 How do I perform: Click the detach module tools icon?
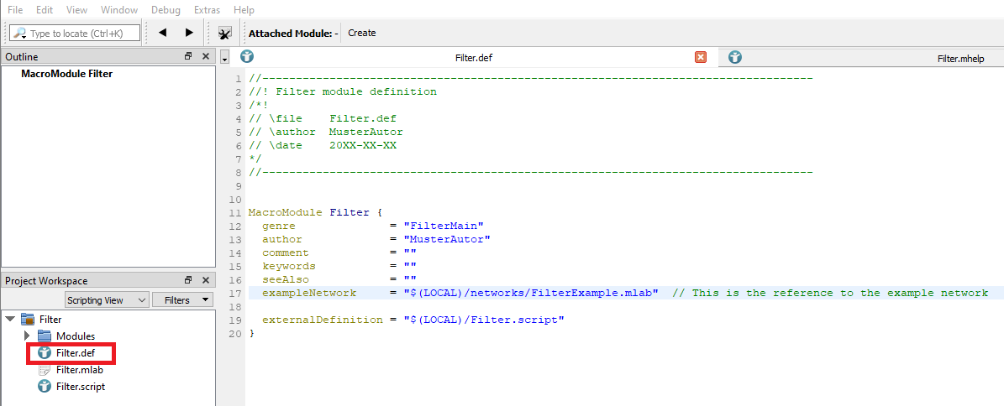(224, 33)
